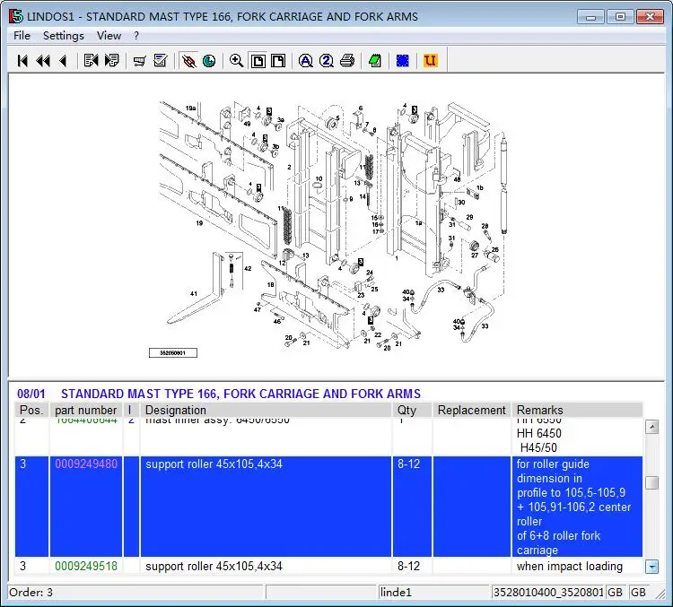Click designation in row 0009249480
Screen dimensions: 673x607
coord(214,464)
